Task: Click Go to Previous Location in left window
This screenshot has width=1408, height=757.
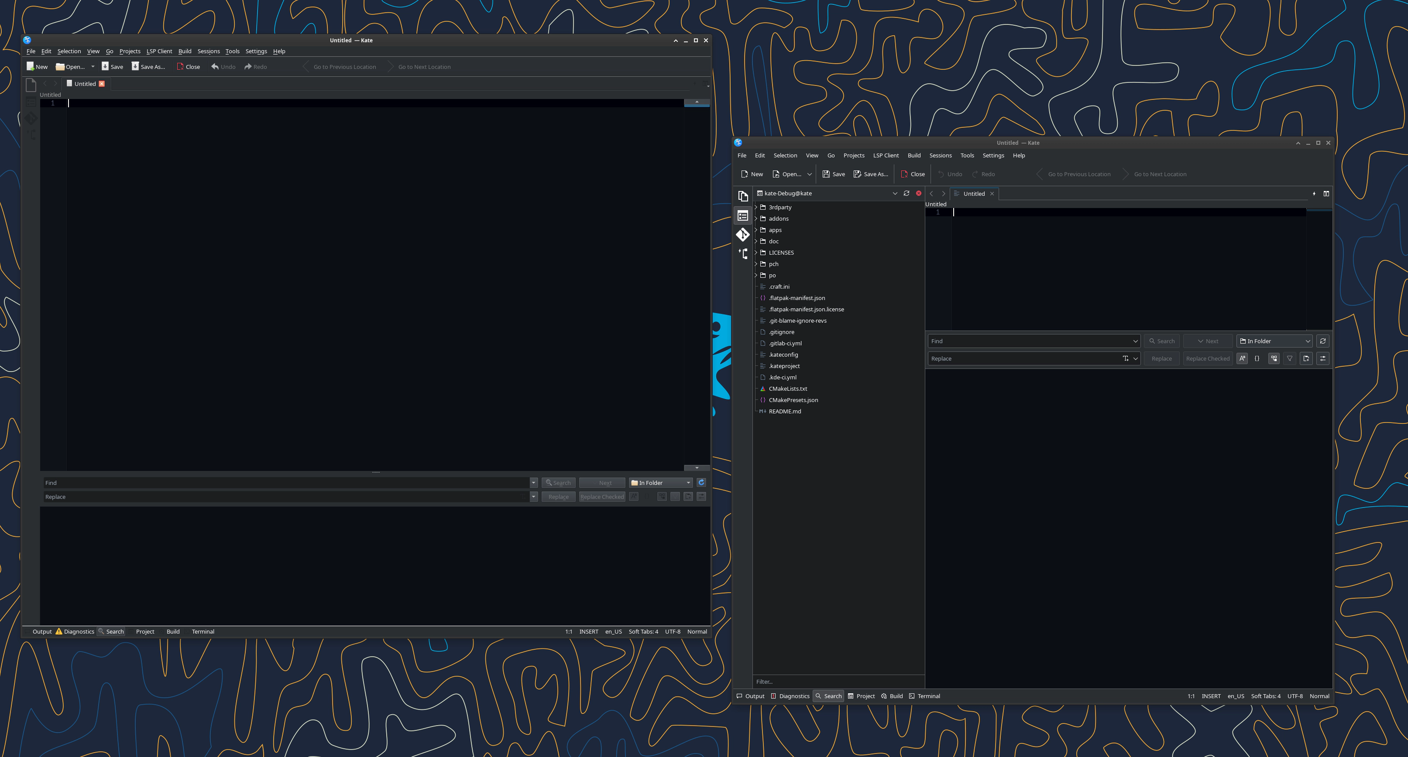Action: (340, 67)
